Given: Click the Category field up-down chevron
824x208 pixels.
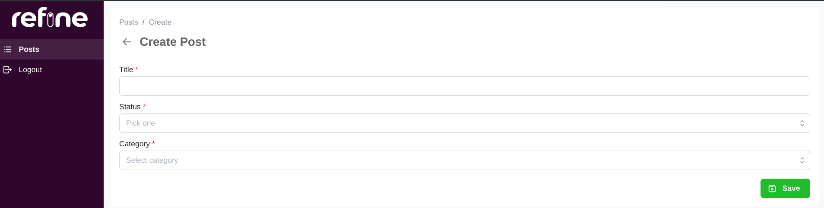Looking at the screenshot, I should pyautogui.click(x=802, y=161).
